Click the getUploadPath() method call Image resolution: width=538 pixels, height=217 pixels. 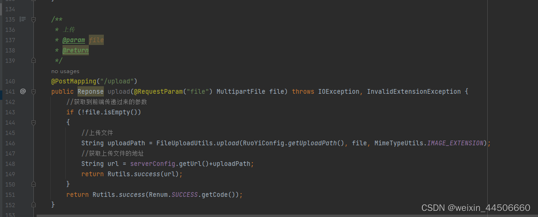[316, 143]
